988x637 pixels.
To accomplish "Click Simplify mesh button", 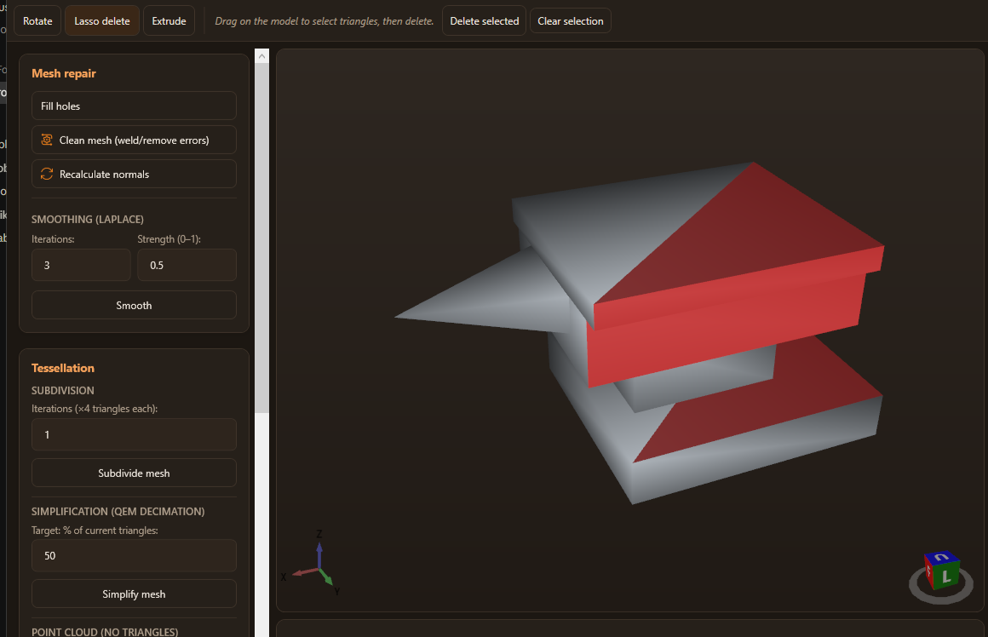I will pyautogui.click(x=135, y=594).
